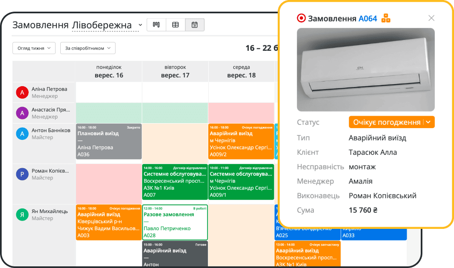Select Разове замовлення order A028
This screenshot has width=454, height=268.
[x=175, y=222]
